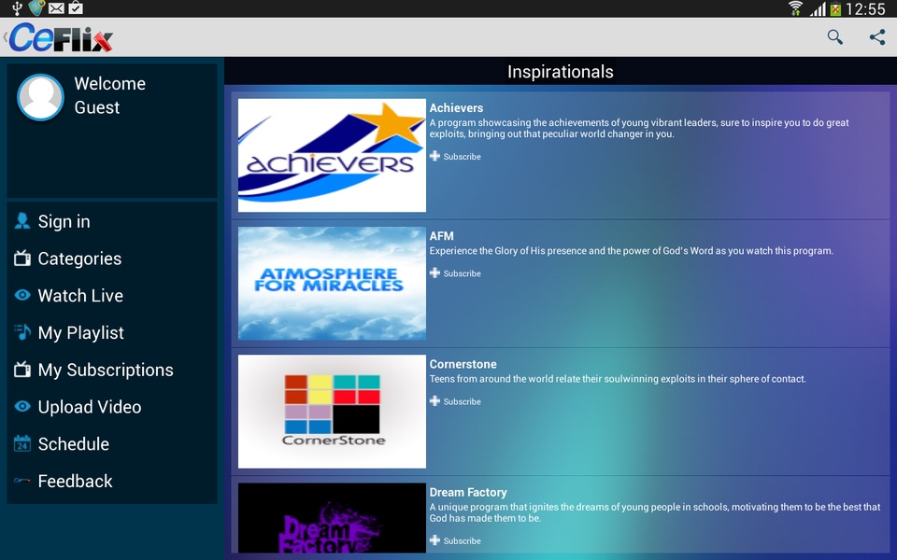Image resolution: width=897 pixels, height=560 pixels.
Task: Tap the Sign in person icon
Action: pos(22,221)
